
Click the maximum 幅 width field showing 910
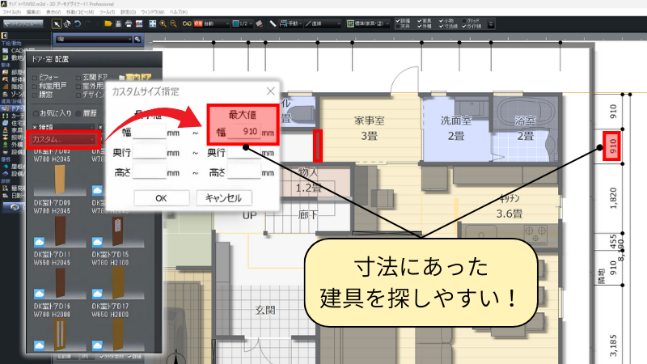point(244,132)
